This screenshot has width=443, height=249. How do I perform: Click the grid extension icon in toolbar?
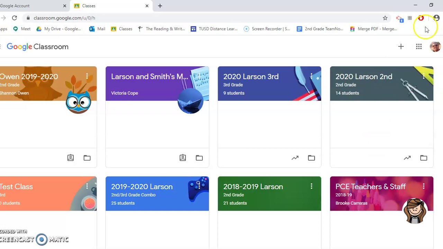click(x=410, y=18)
